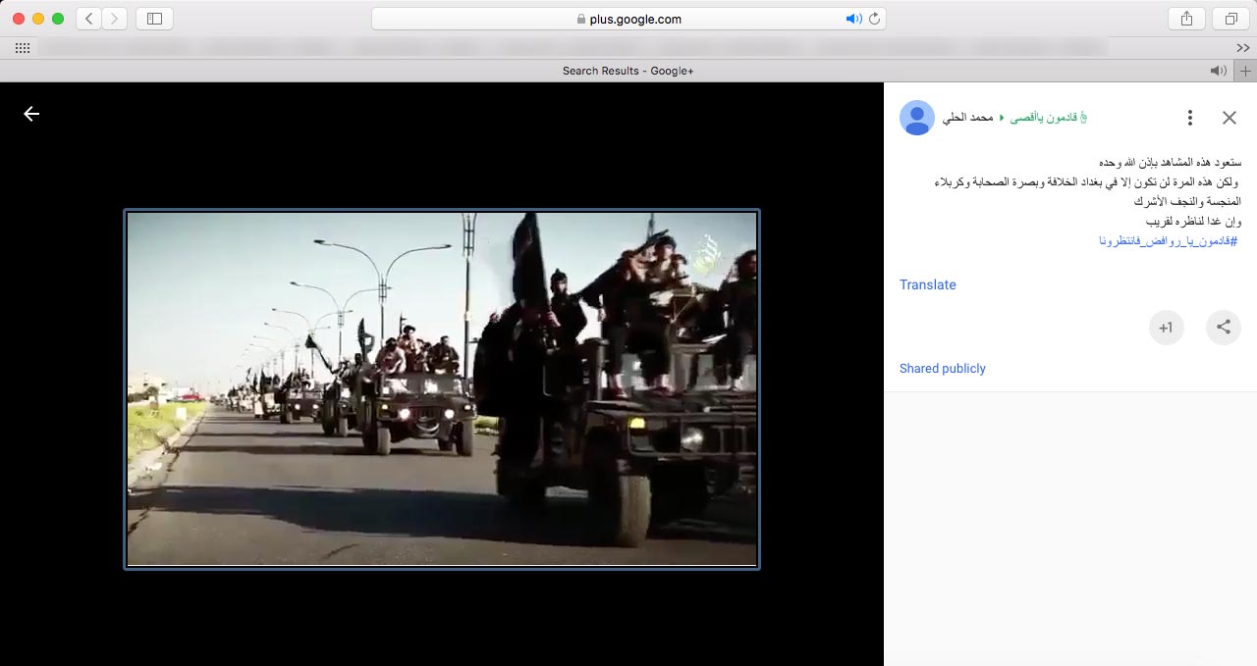Screen dimensions: 1257x666
Task: Open a new tab with plus button
Action: tap(1245, 71)
